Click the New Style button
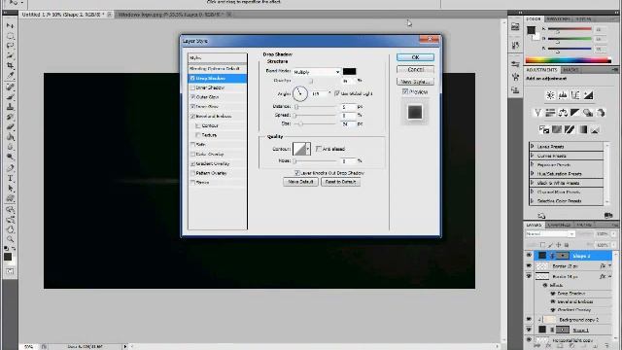 click(x=415, y=82)
